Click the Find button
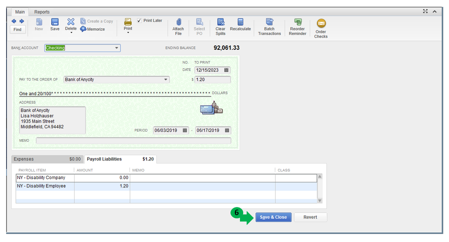Image resolution: width=449 pixels, height=242 pixels. [18, 30]
